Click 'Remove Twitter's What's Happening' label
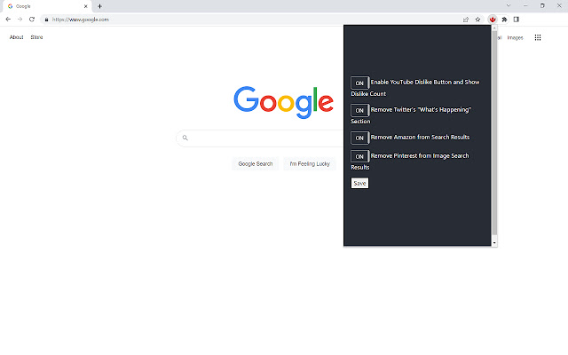This screenshot has height=355, width=568. click(421, 110)
